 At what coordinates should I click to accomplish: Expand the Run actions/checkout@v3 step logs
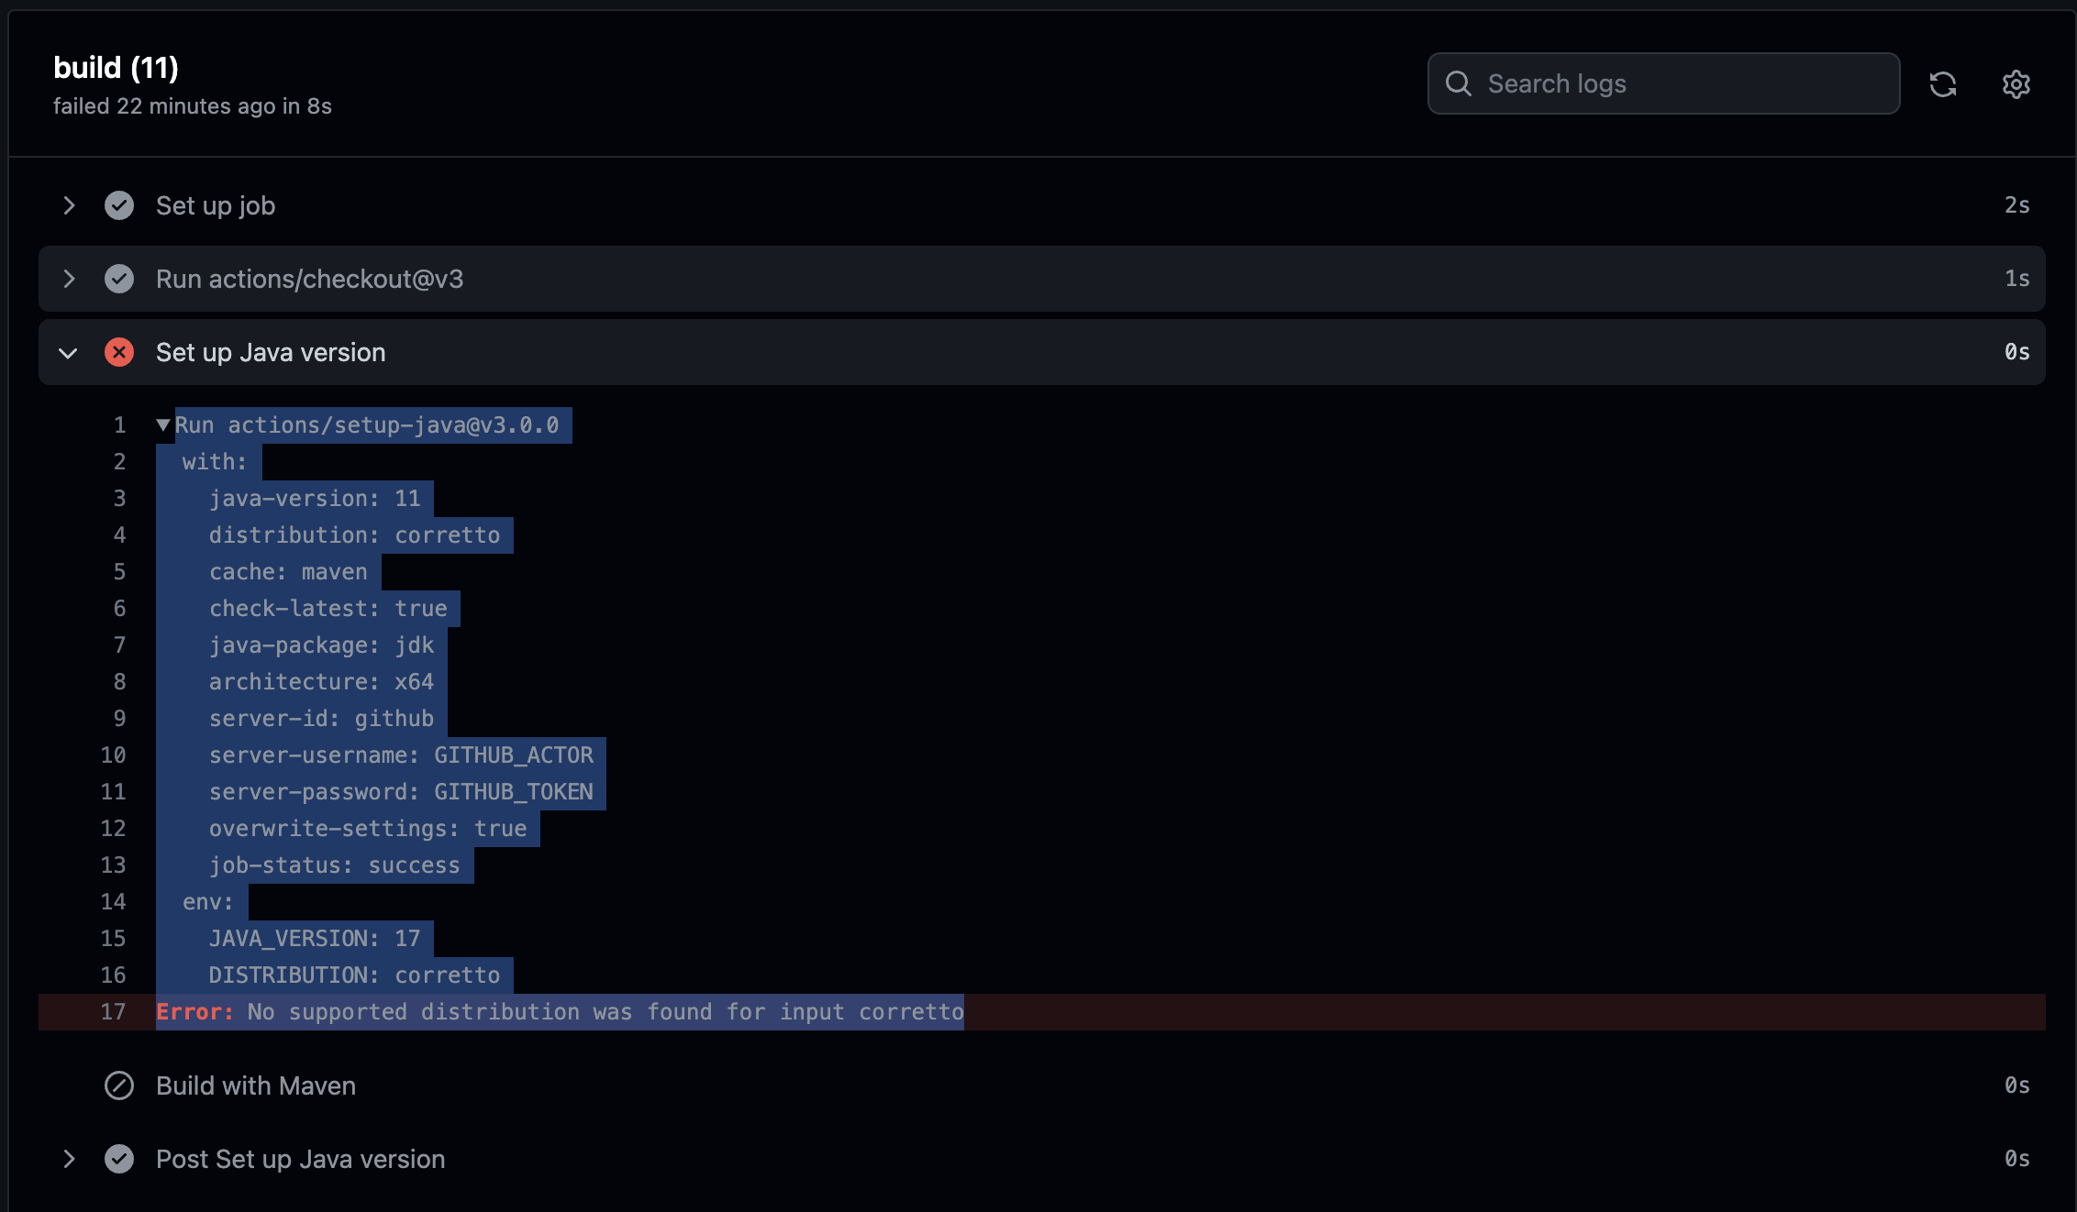69,279
